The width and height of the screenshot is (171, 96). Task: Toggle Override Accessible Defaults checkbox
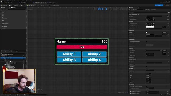pos(146,41)
